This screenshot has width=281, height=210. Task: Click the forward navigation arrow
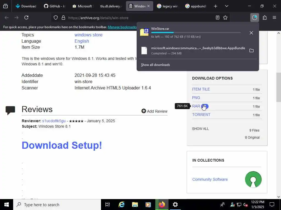coord(16,18)
